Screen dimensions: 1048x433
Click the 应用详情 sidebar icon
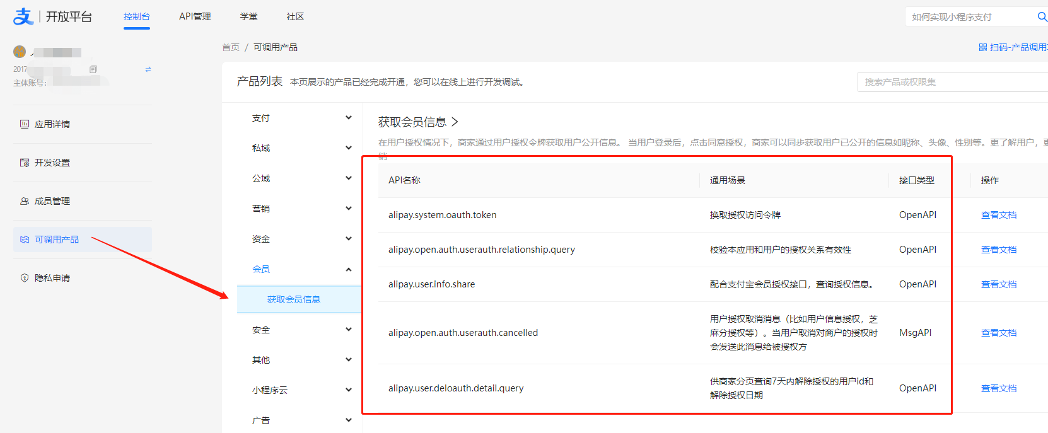point(25,124)
